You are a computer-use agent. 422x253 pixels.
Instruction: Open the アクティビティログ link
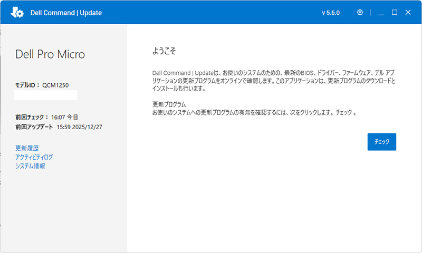[34, 157]
